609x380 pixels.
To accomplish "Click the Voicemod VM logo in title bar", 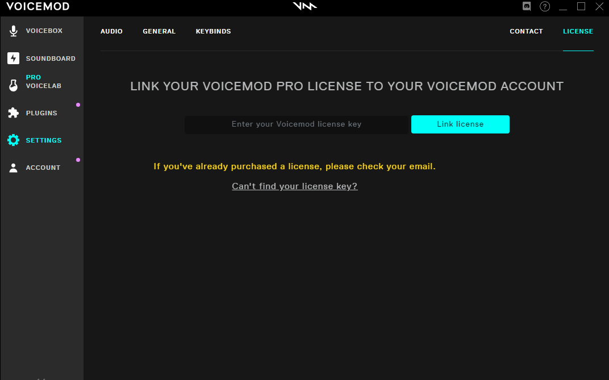I will pos(304,6).
